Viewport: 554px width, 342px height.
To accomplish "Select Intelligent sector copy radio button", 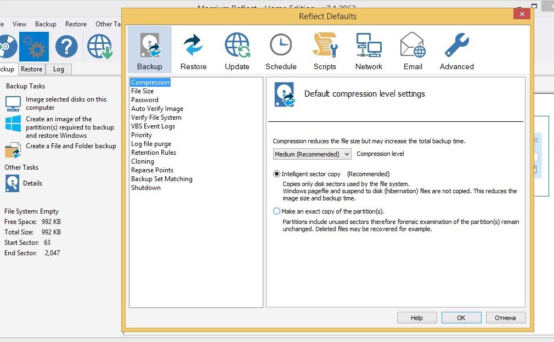I will (276, 174).
